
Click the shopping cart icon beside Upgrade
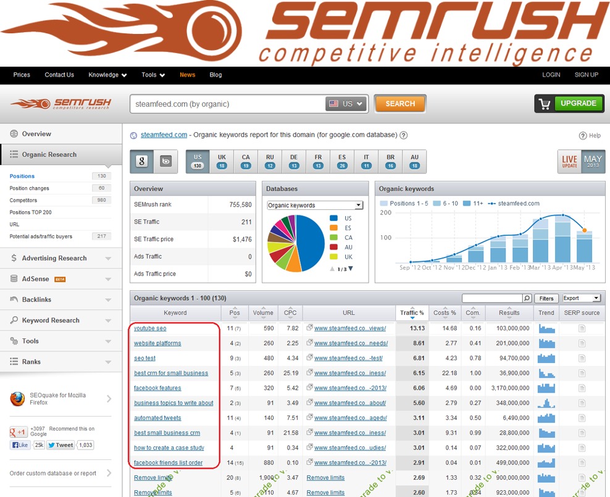(x=545, y=104)
